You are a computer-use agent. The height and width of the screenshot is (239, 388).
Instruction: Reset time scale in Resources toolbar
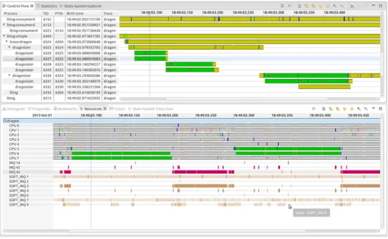(x=323, y=108)
